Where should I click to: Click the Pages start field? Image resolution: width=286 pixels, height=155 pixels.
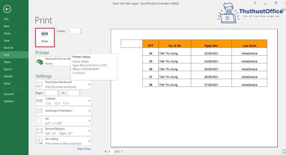(x=51, y=93)
